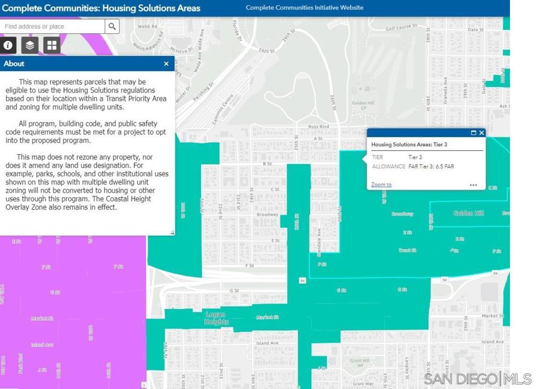
Task: Click the Housing Solutions Areas popup title
Action: pyautogui.click(x=409, y=144)
